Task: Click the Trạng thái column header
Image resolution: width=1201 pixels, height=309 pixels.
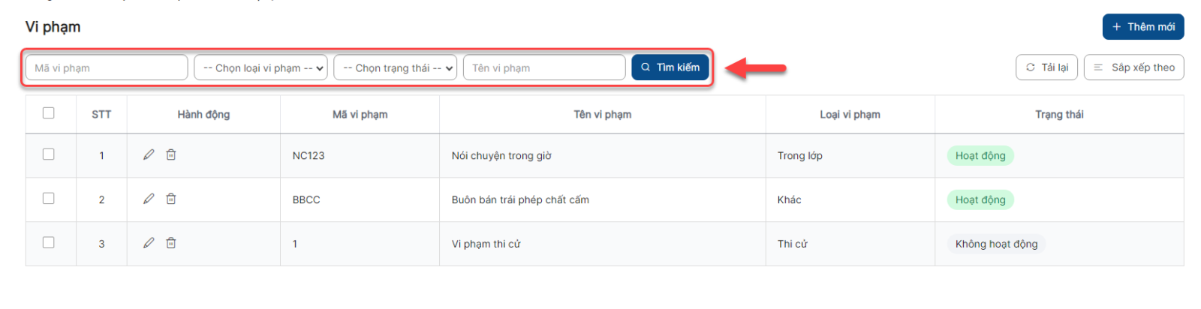Action: [1059, 115]
